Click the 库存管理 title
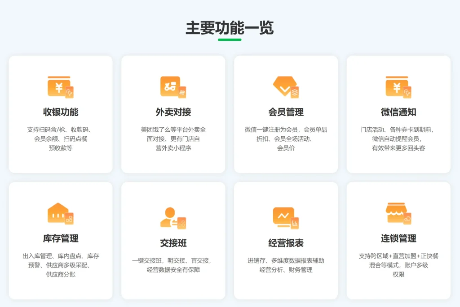This screenshot has height=307, width=460. (61, 238)
